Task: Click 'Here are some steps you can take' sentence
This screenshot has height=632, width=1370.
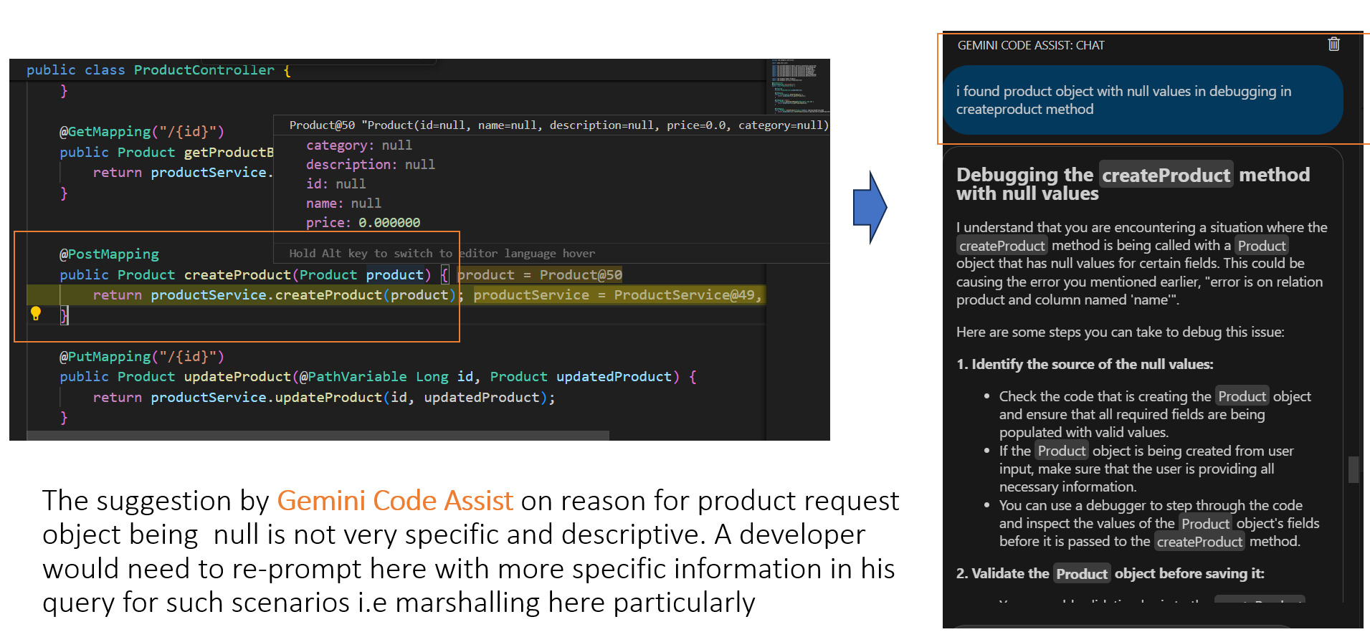Action: coord(1120,332)
